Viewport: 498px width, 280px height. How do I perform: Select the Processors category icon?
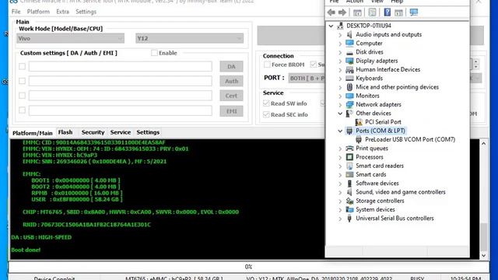[349, 157]
